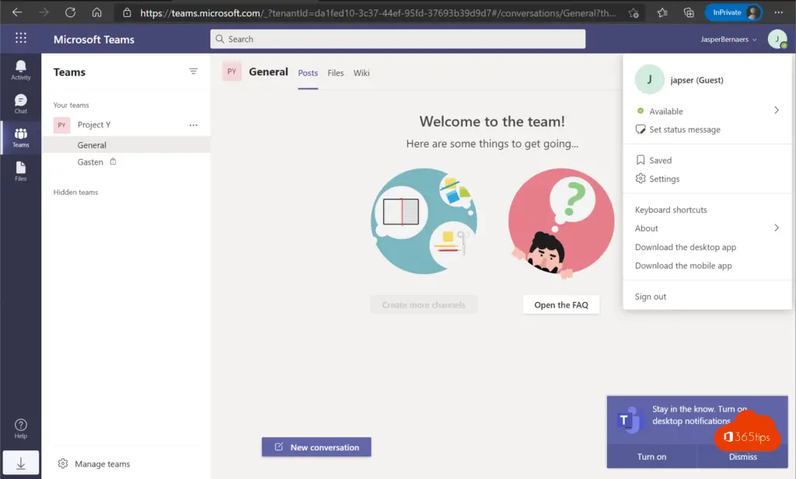Click the InPrivate profile indicator
796x479 pixels.
(733, 12)
